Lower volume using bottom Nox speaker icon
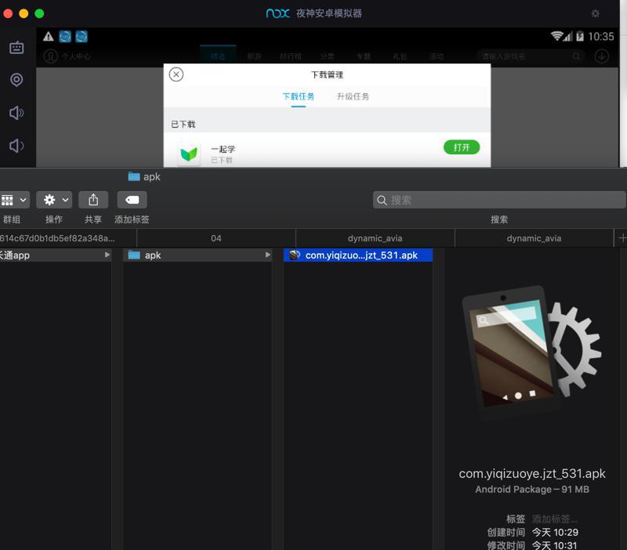Screen dimensions: 627x550 (x=16, y=146)
